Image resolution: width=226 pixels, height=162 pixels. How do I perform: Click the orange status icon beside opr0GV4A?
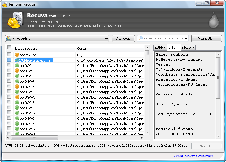point(17,97)
